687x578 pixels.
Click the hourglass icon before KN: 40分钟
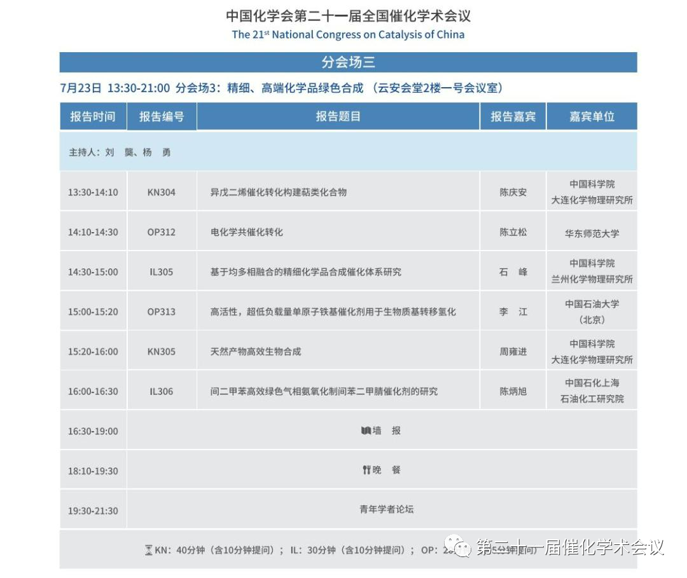pos(148,549)
